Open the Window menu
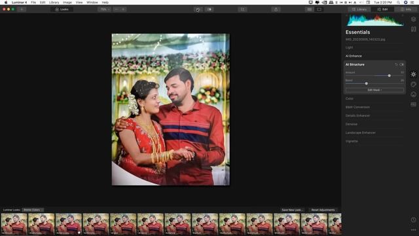Image resolution: width=419 pixels, height=236 pixels. 92,3
